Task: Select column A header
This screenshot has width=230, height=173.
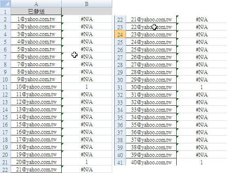Action: click(x=36, y=4)
